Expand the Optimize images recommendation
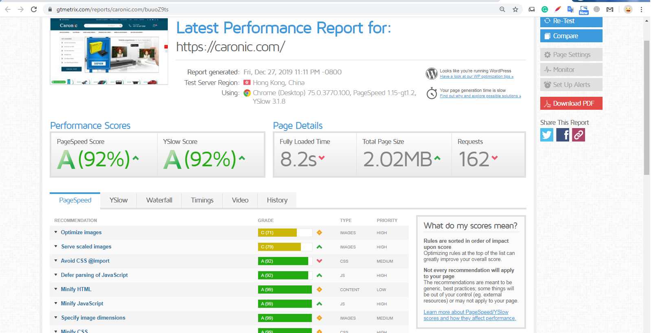Screen dimensions: 651x333 (56, 232)
